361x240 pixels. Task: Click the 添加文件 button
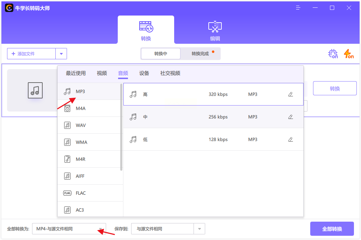31,54
